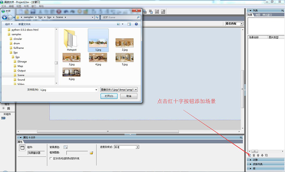
Task: Click the back navigation arrow in dialog
Action: (x=5, y=17)
